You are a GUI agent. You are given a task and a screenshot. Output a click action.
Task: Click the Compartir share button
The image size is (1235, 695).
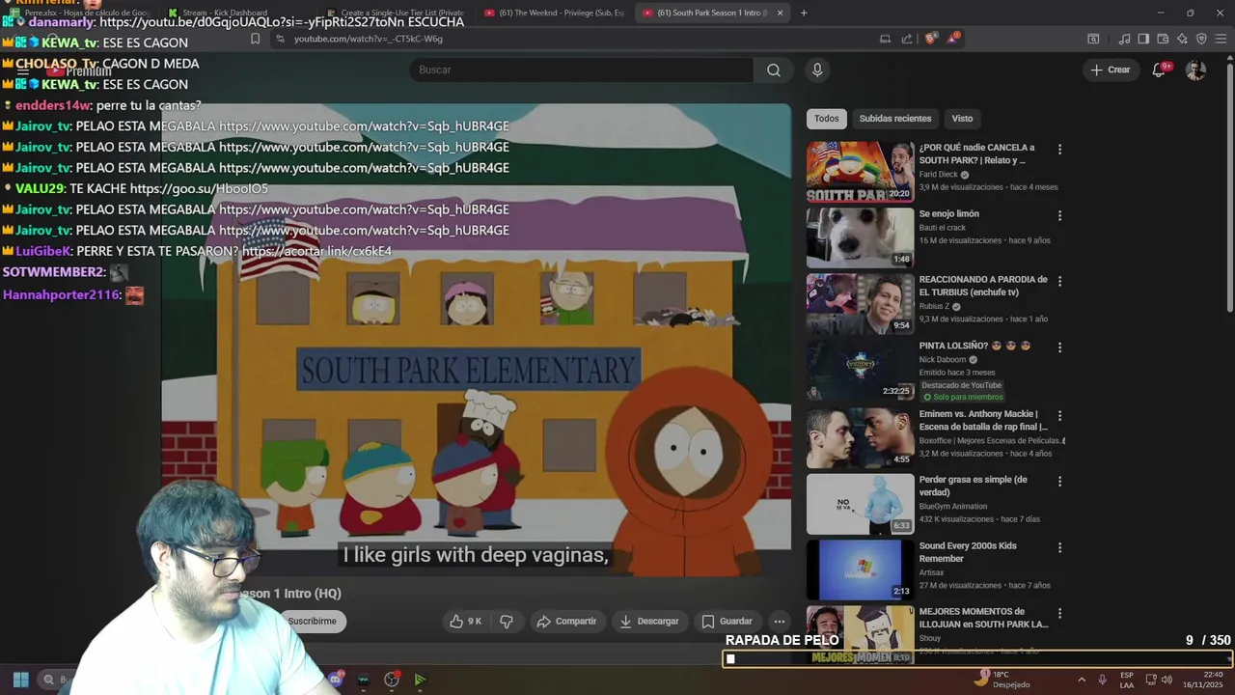567,622
